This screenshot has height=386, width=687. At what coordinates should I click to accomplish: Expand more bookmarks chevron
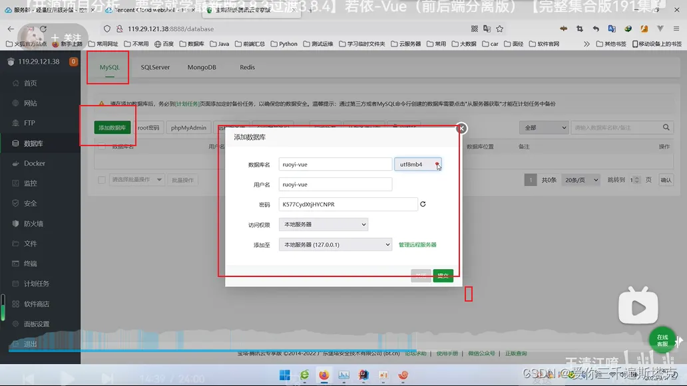(586, 44)
